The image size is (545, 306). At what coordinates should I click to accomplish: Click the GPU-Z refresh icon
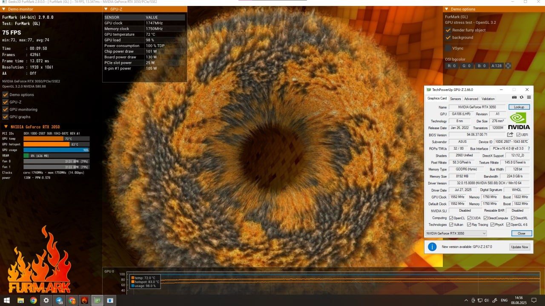pos(521,97)
